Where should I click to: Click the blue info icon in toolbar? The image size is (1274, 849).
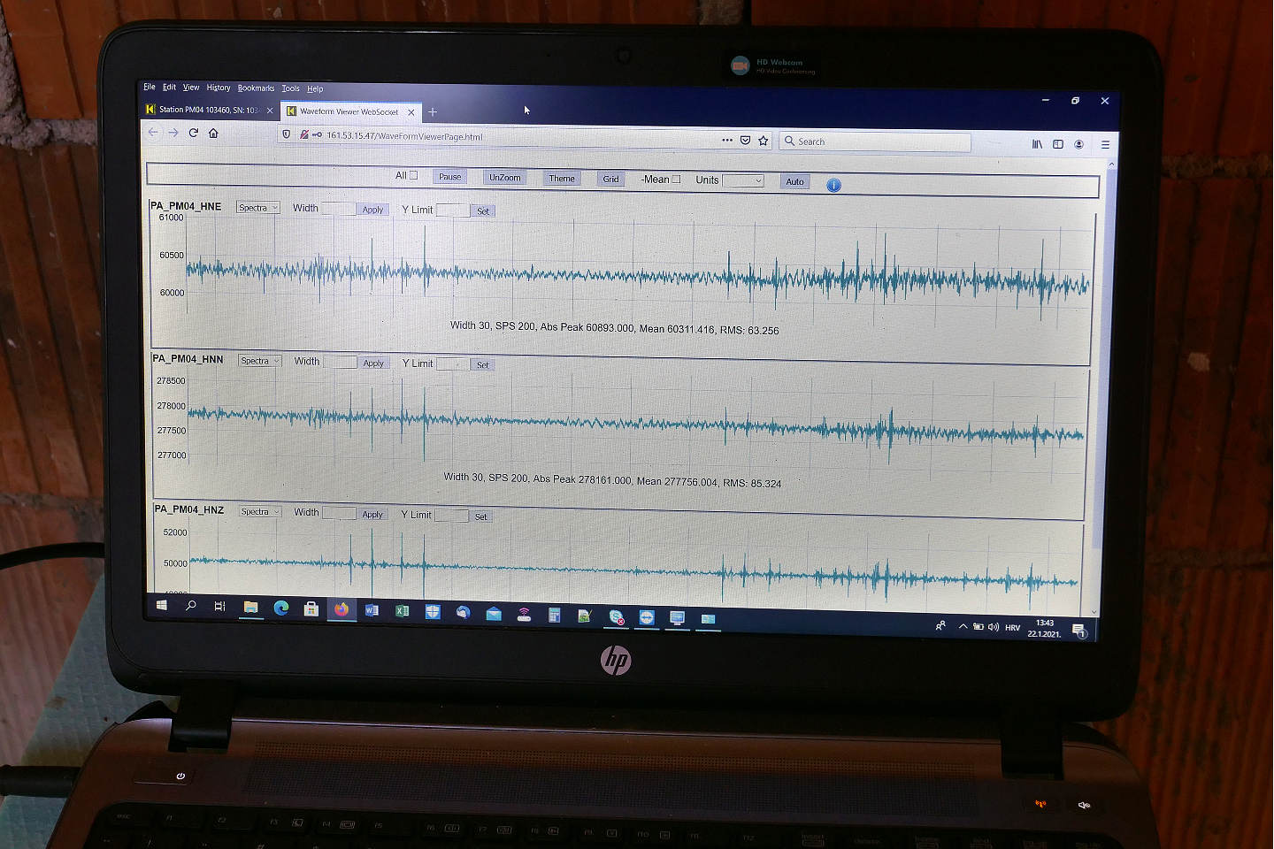833,185
